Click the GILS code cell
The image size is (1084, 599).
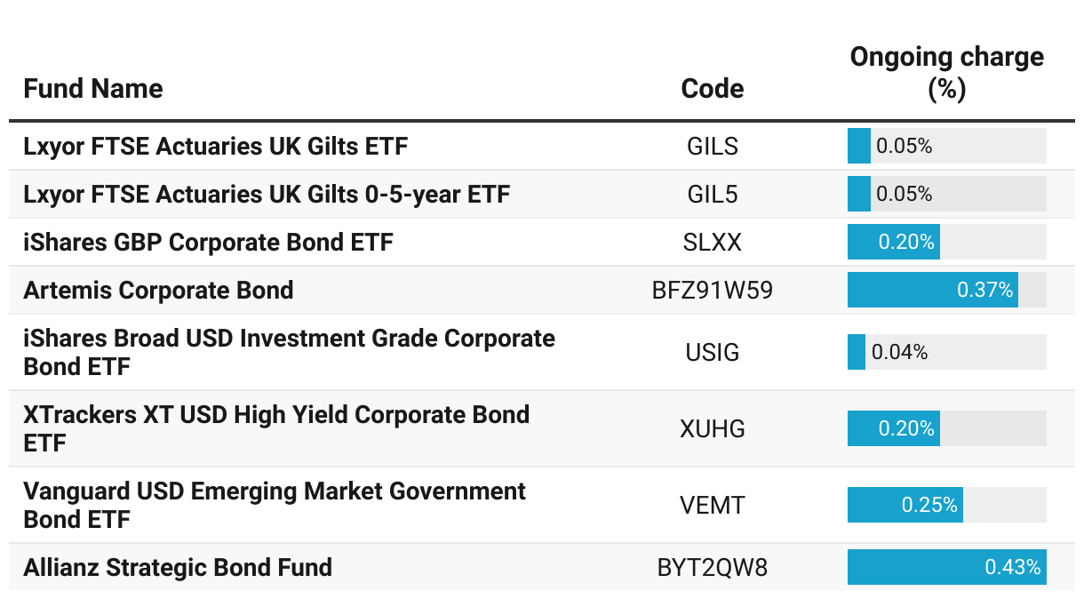713,146
